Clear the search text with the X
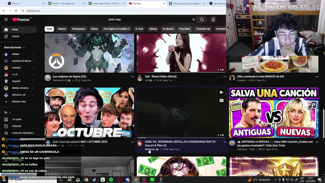The width and height of the screenshot is (325, 183). click(193, 19)
